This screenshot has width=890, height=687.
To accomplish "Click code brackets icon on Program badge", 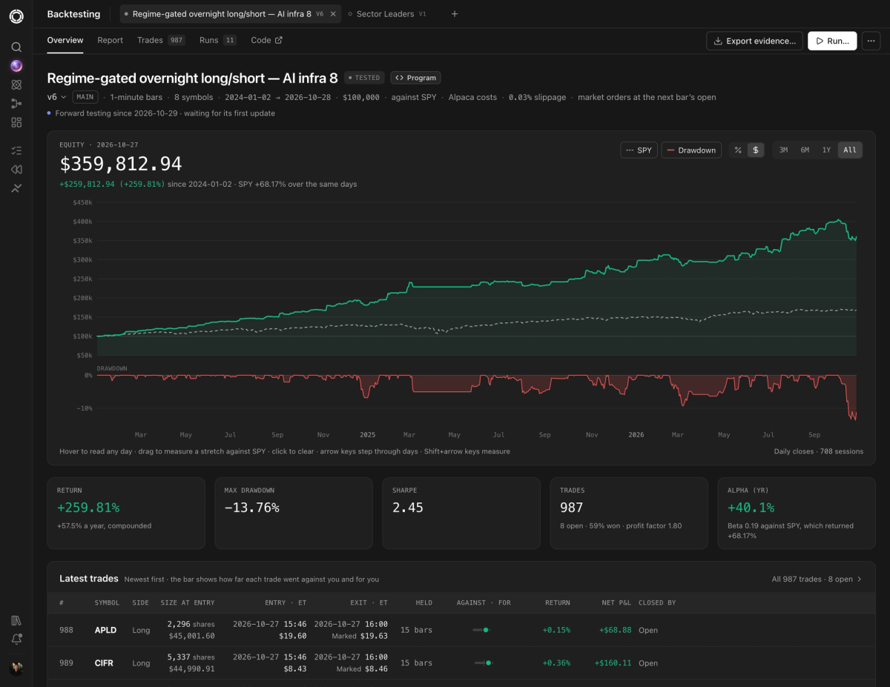I will coord(399,78).
